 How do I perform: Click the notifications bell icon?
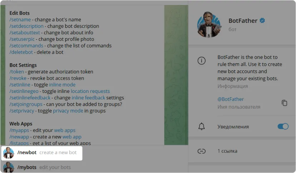[202, 127]
